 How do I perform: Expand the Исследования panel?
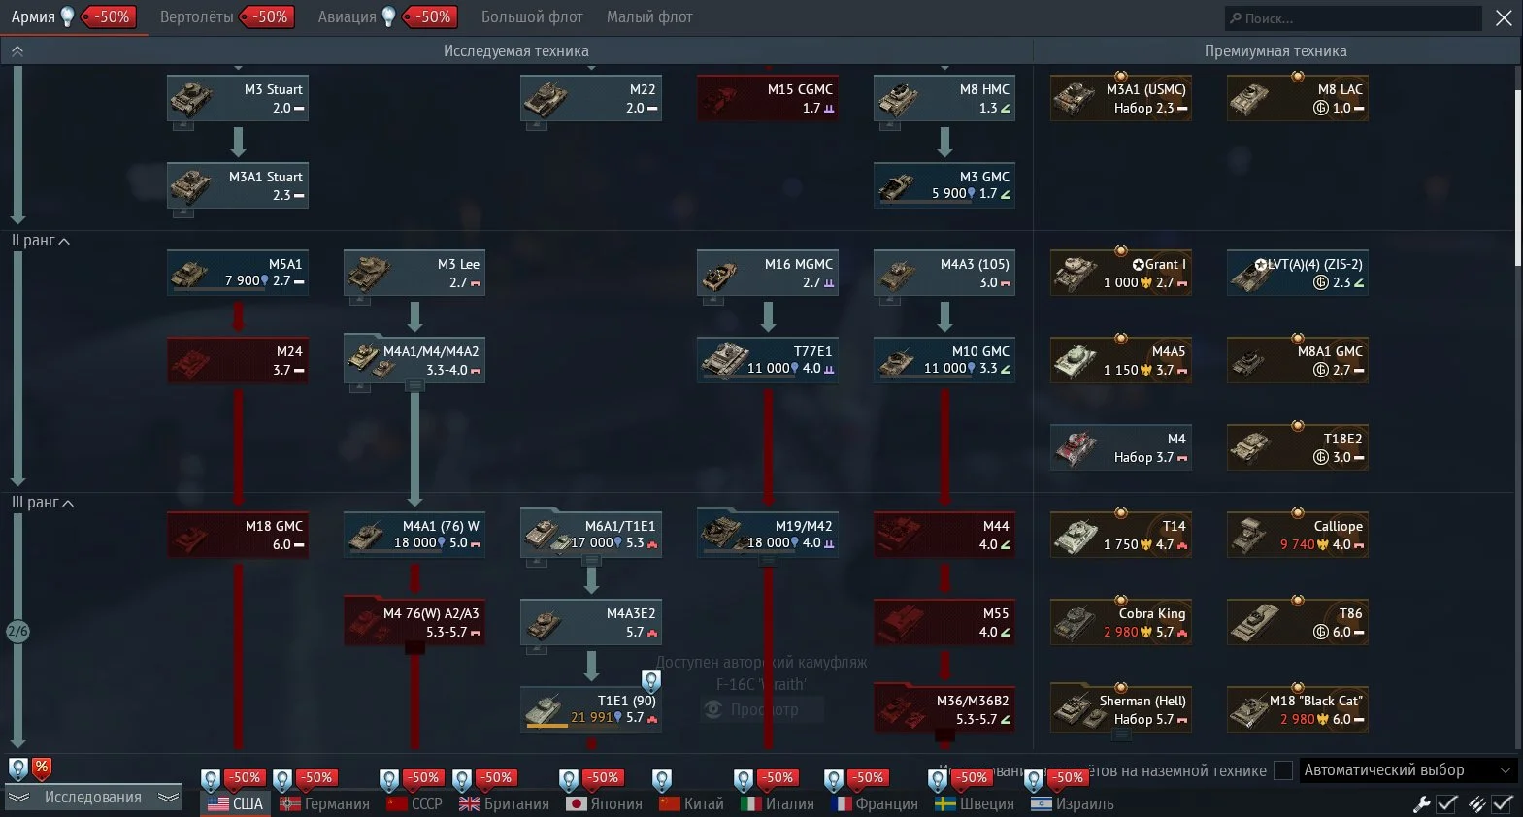point(93,798)
